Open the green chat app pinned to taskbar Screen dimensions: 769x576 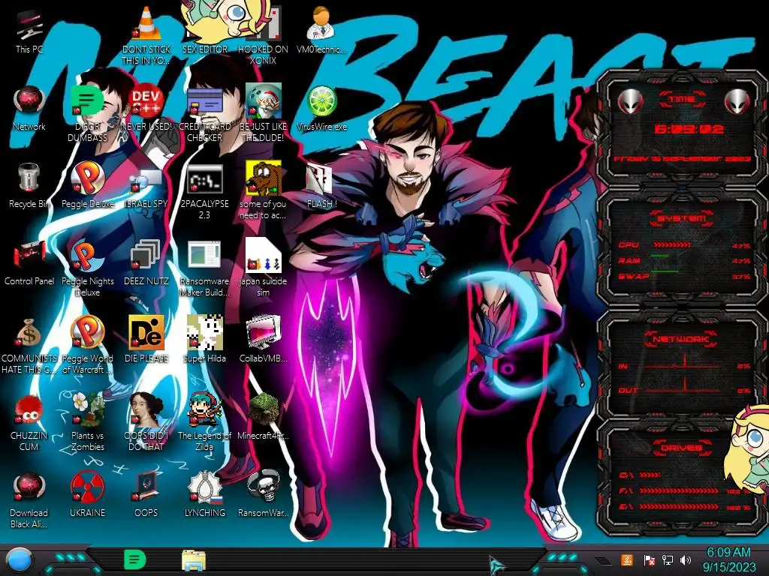click(x=135, y=559)
